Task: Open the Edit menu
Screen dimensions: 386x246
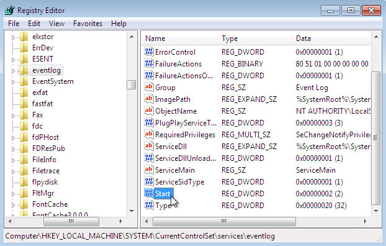Action: pyautogui.click(x=34, y=24)
